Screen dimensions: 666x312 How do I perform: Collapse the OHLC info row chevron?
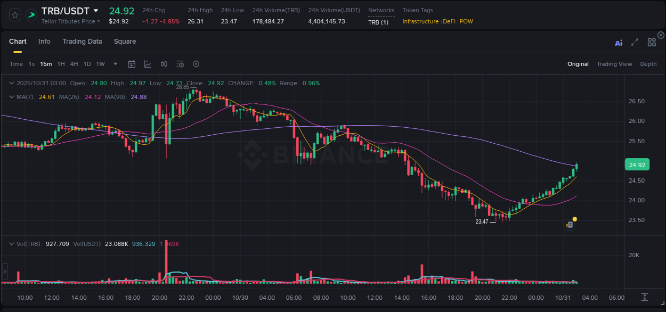(11, 83)
